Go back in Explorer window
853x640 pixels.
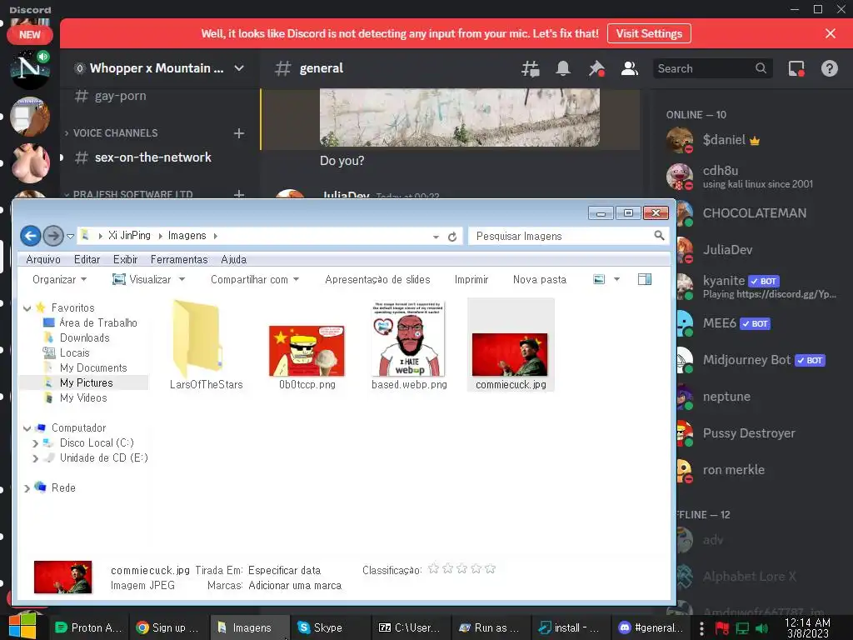[x=31, y=236]
